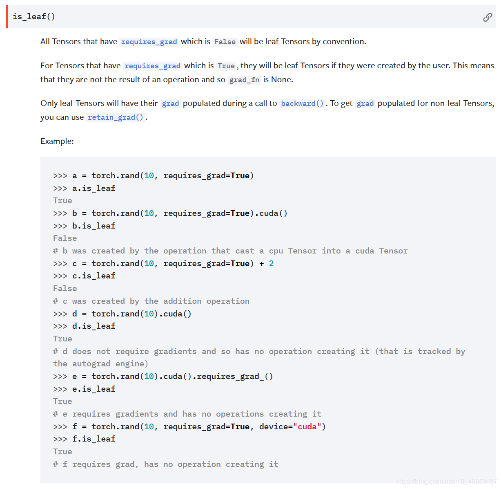The image size is (501, 489).
Task: Click the inline grad_fn code text
Action: [244, 80]
